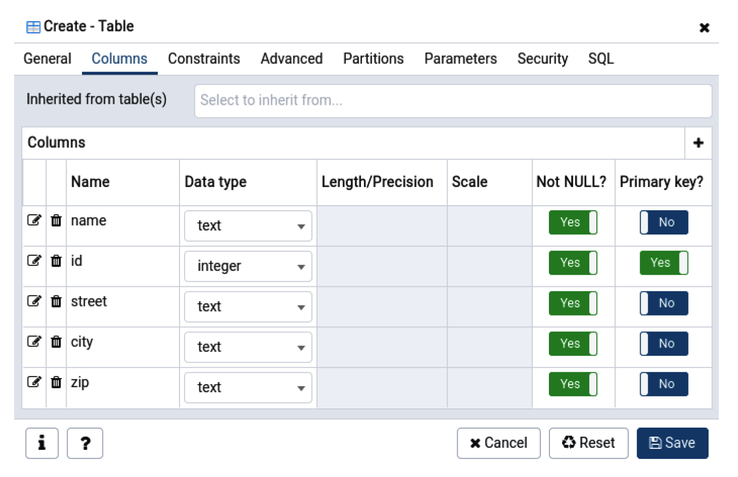Toggle Not NULL for zip column

point(573,384)
